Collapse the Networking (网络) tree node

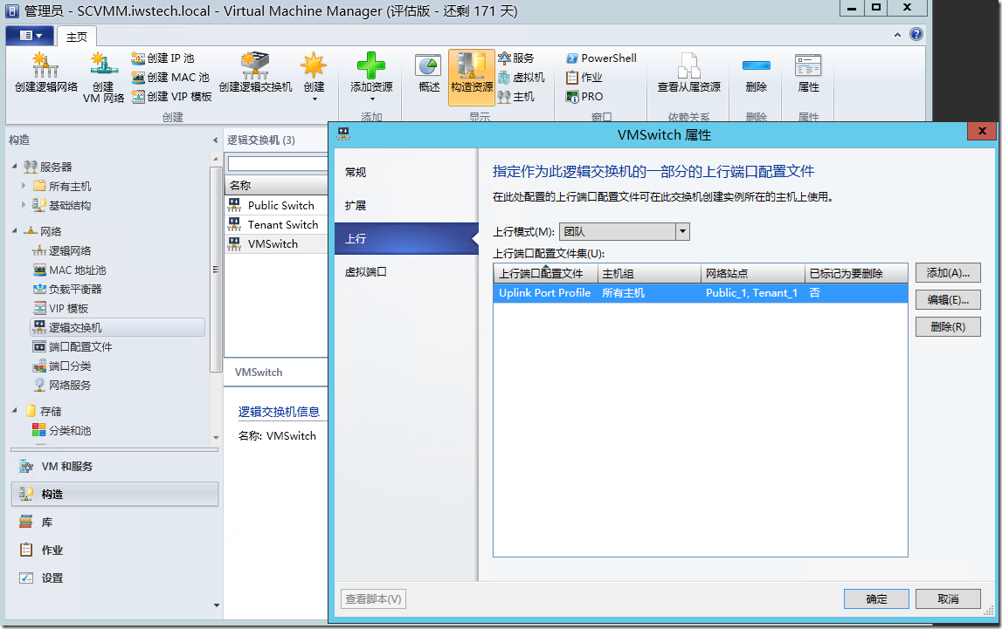pos(15,231)
